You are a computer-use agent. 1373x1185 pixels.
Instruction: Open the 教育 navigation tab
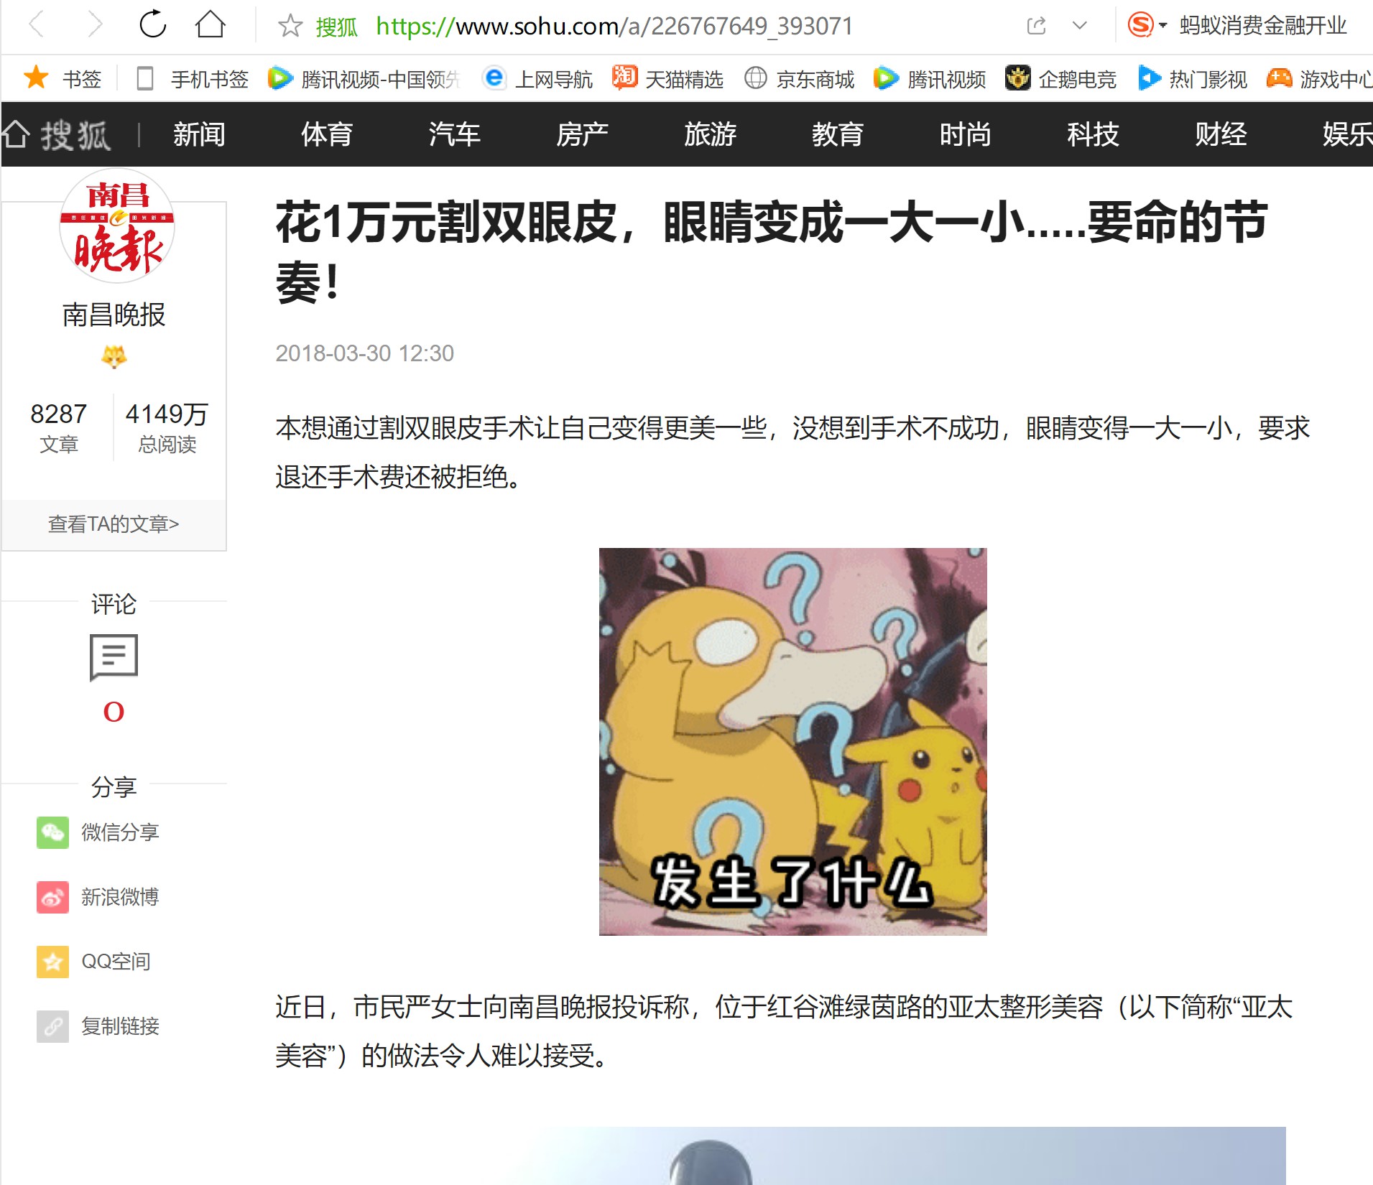pyautogui.click(x=838, y=134)
